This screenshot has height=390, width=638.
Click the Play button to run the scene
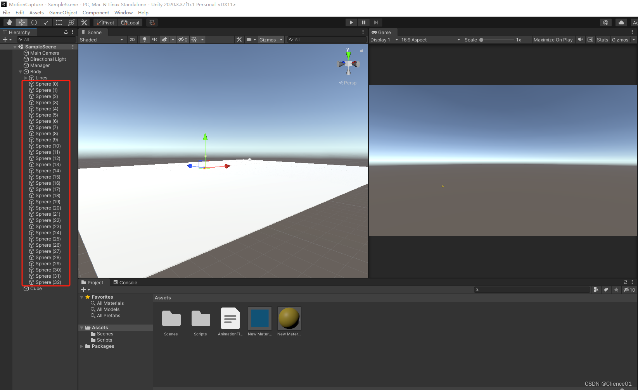pyautogui.click(x=351, y=22)
